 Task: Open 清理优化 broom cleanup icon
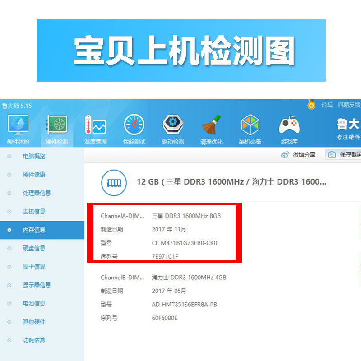pyautogui.click(x=211, y=125)
